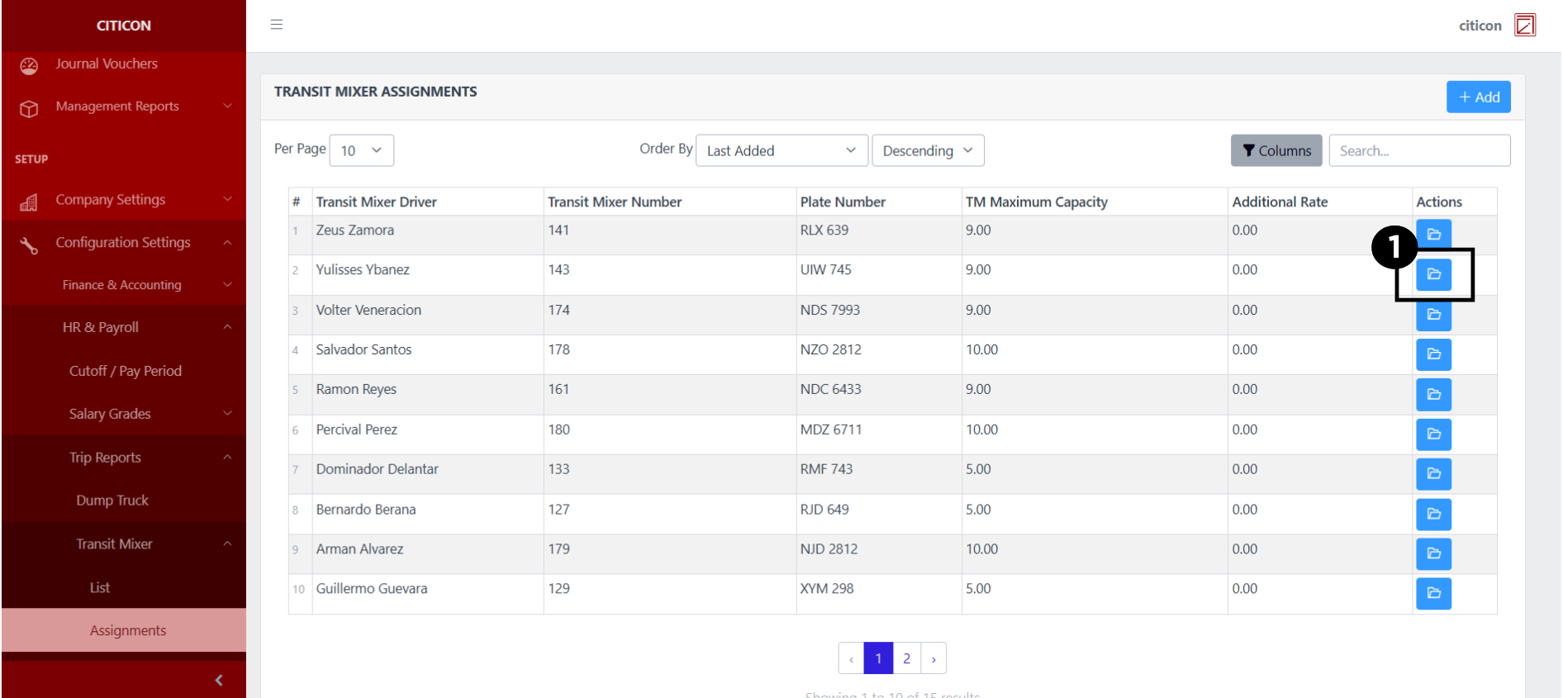This screenshot has width=1563, height=698.
Task: Change the Descending sort direction dropdown
Action: tap(927, 150)
